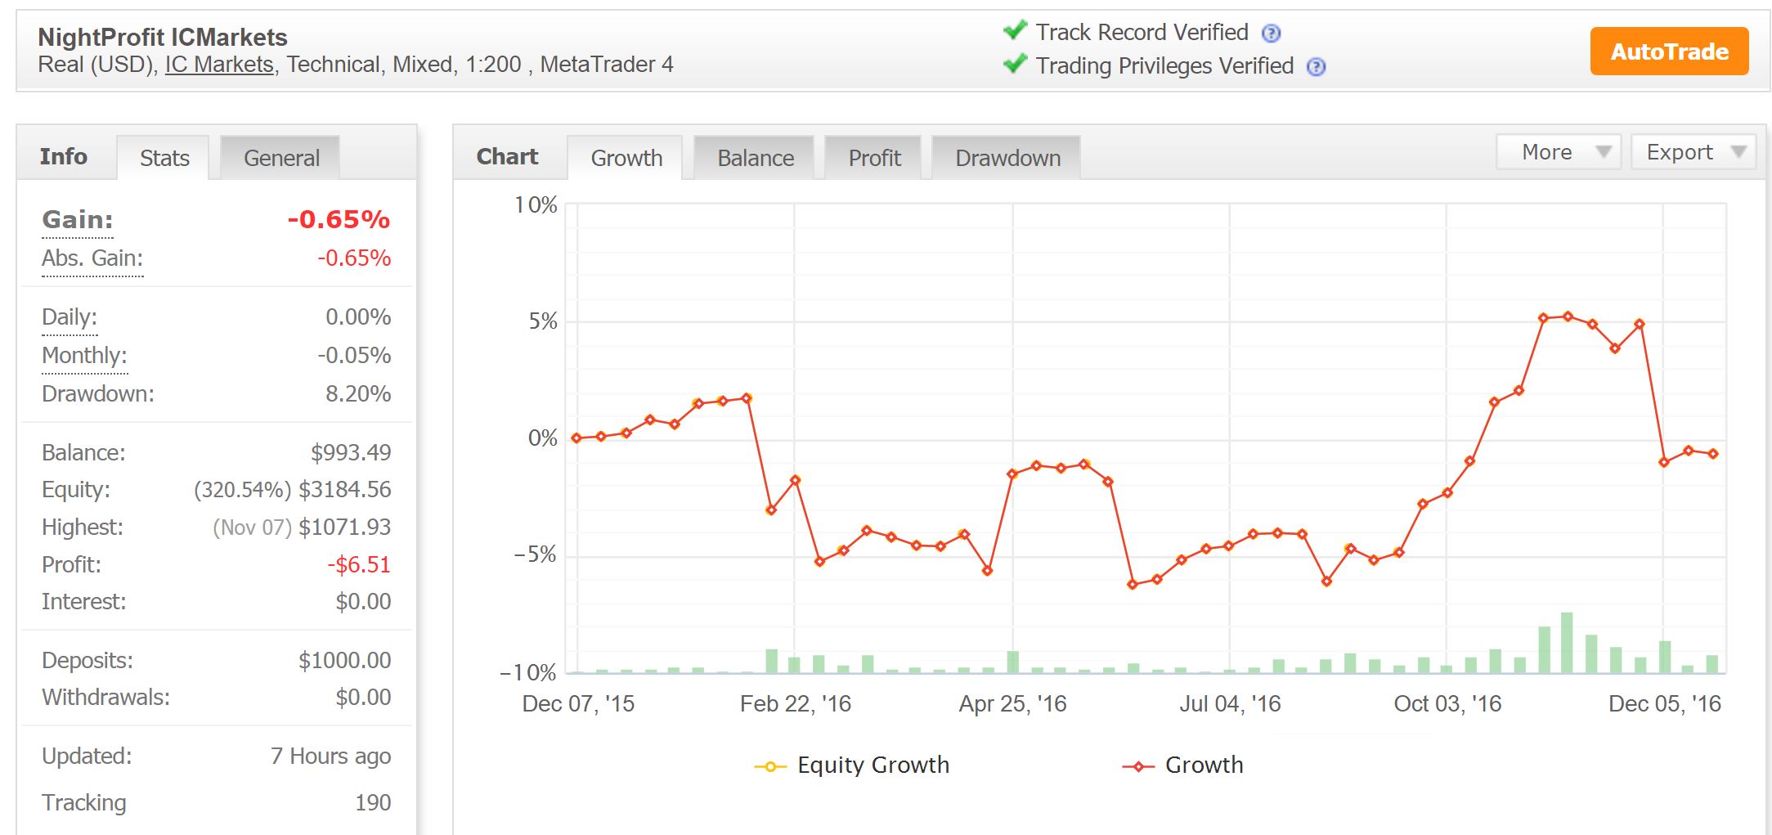Click the AutoTrade button
Viewport: 1772px width, 835px height.
(x=1669, y=52)
